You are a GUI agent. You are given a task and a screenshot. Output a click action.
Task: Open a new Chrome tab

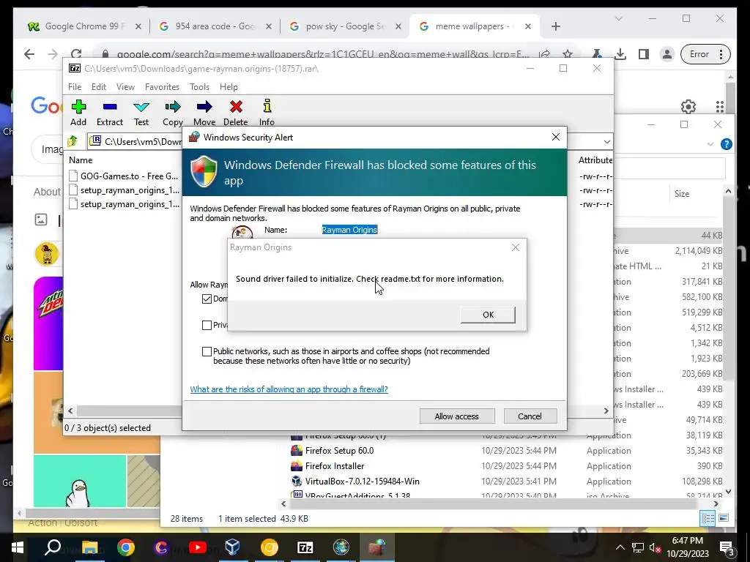pos(555,26)
